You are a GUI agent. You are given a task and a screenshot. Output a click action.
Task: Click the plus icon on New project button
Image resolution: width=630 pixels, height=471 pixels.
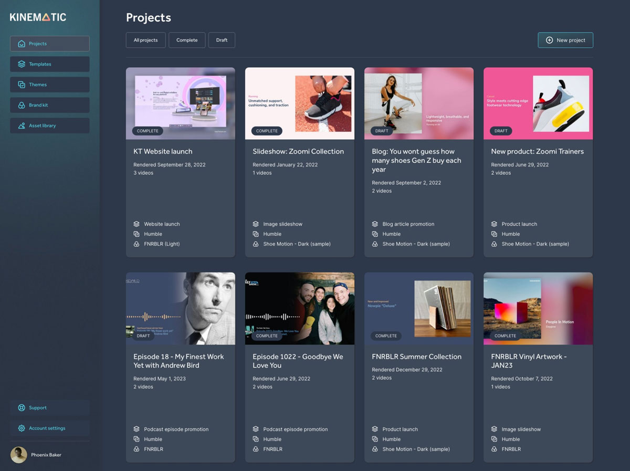click(549, 40)
